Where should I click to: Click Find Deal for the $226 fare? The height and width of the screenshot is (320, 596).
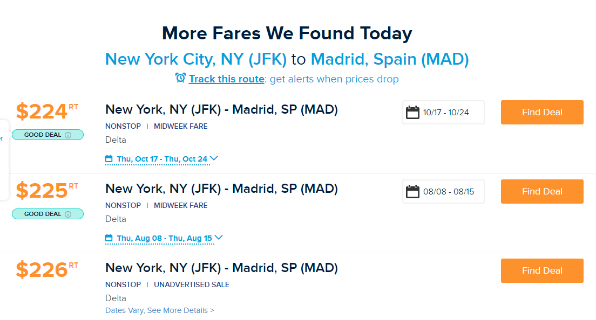(542, 270)
